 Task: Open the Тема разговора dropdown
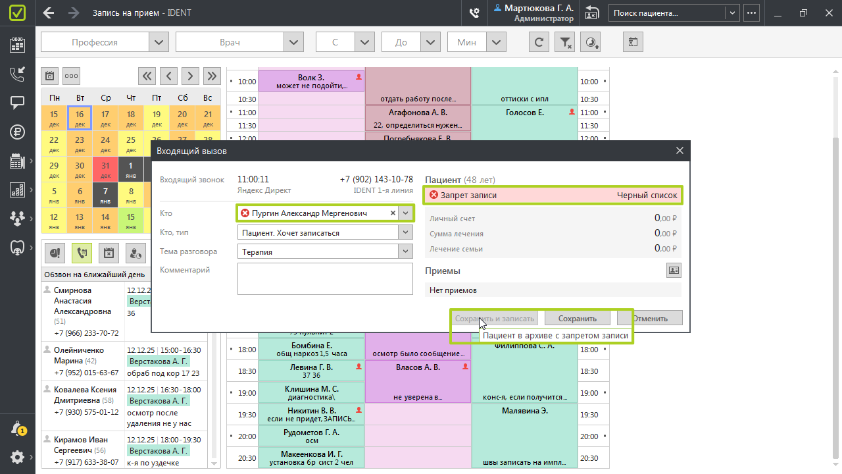point(406,251)
